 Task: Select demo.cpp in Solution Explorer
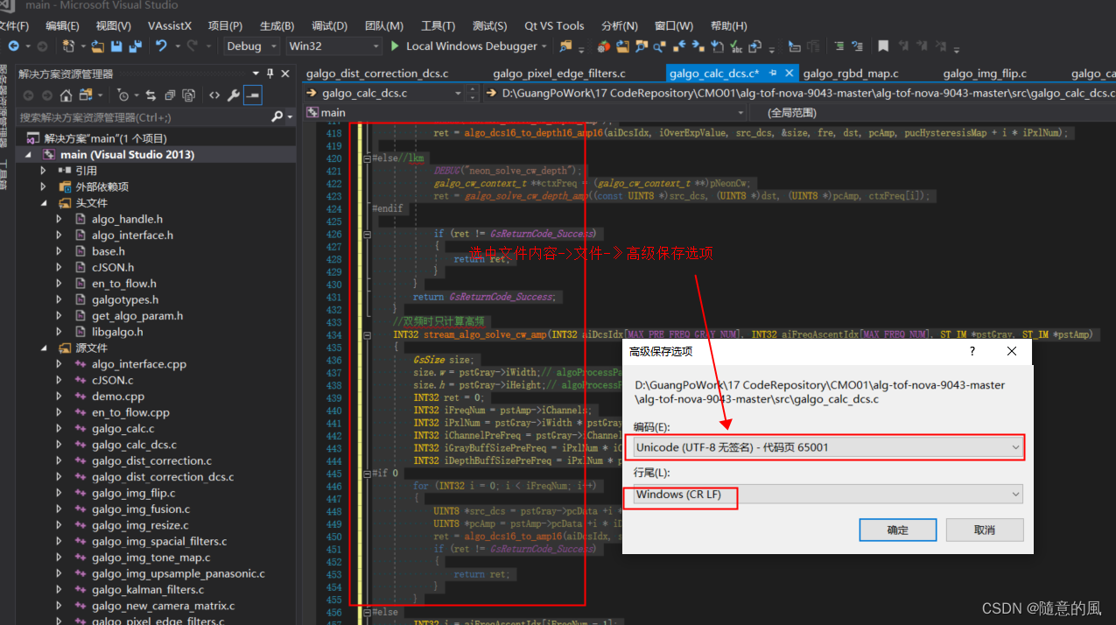coord(118,397)
